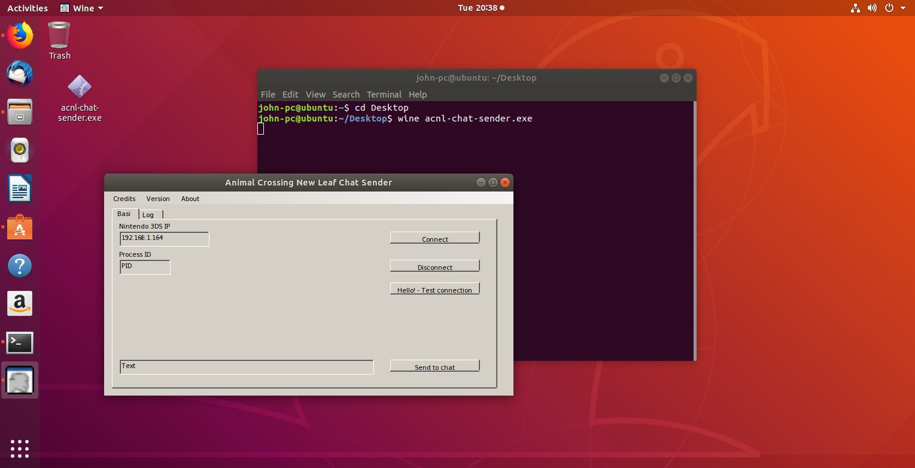This screenshot has height=468, width=915.
Task: Maximize the Chat Sender window
Action: 493,183
